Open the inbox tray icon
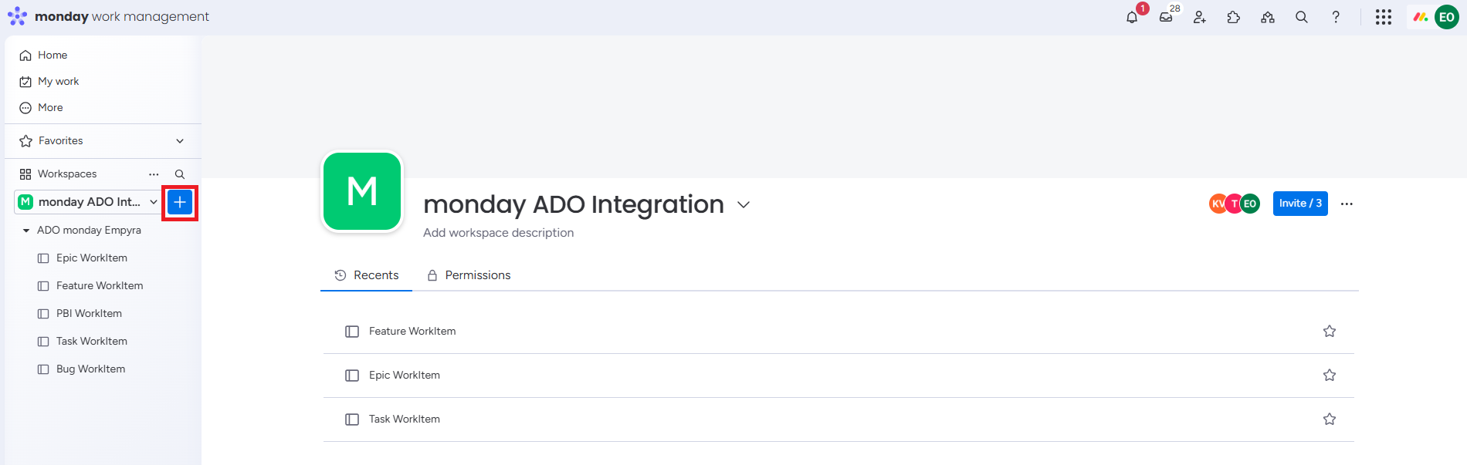Screen dimensions: 1467x465 pos(1166,17)
